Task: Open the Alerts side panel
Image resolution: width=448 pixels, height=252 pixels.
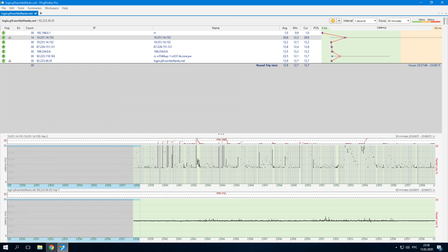Action: point(444,21)
